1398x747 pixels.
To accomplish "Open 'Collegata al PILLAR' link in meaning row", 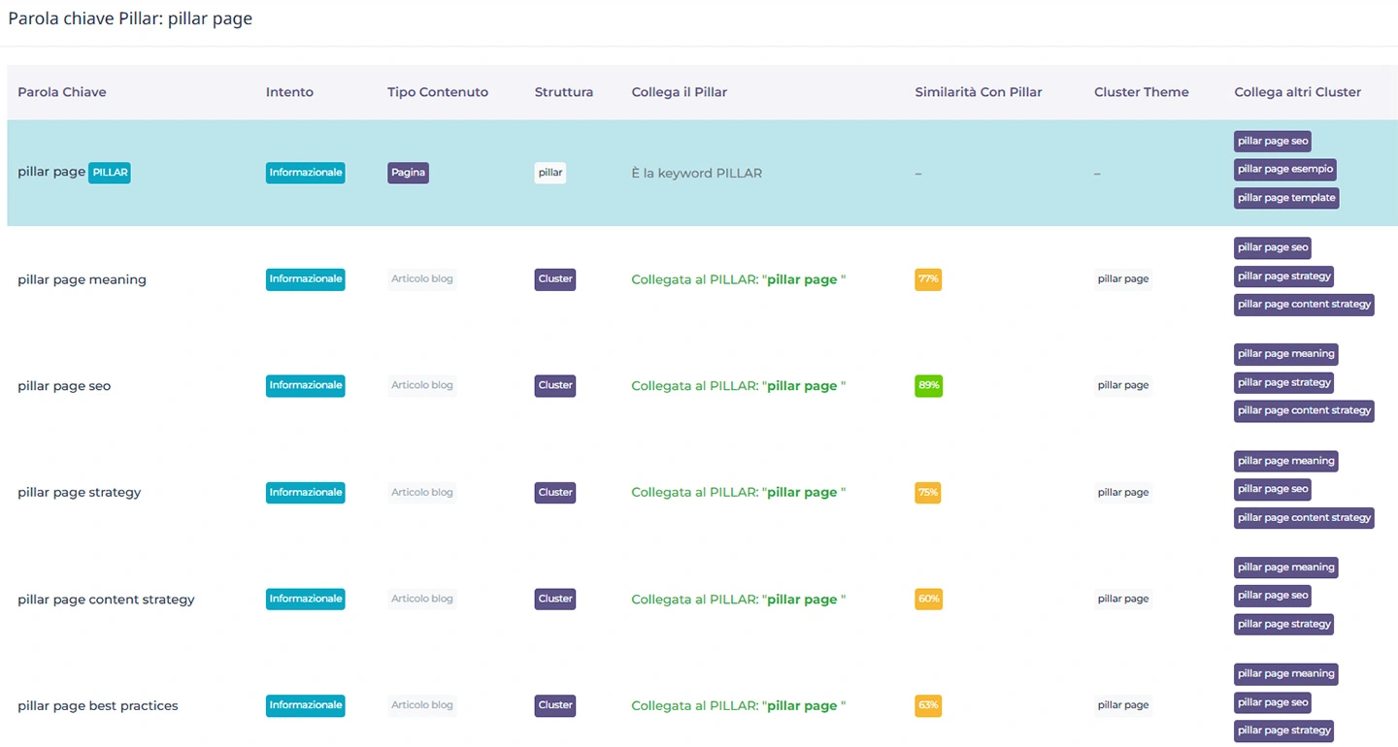I will tap(738, 279).
